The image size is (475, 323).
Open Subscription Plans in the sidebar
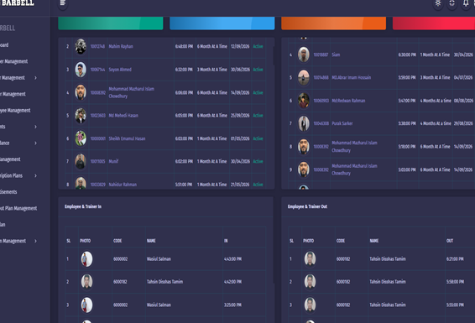pyautogui.click(x=11, y=175)
